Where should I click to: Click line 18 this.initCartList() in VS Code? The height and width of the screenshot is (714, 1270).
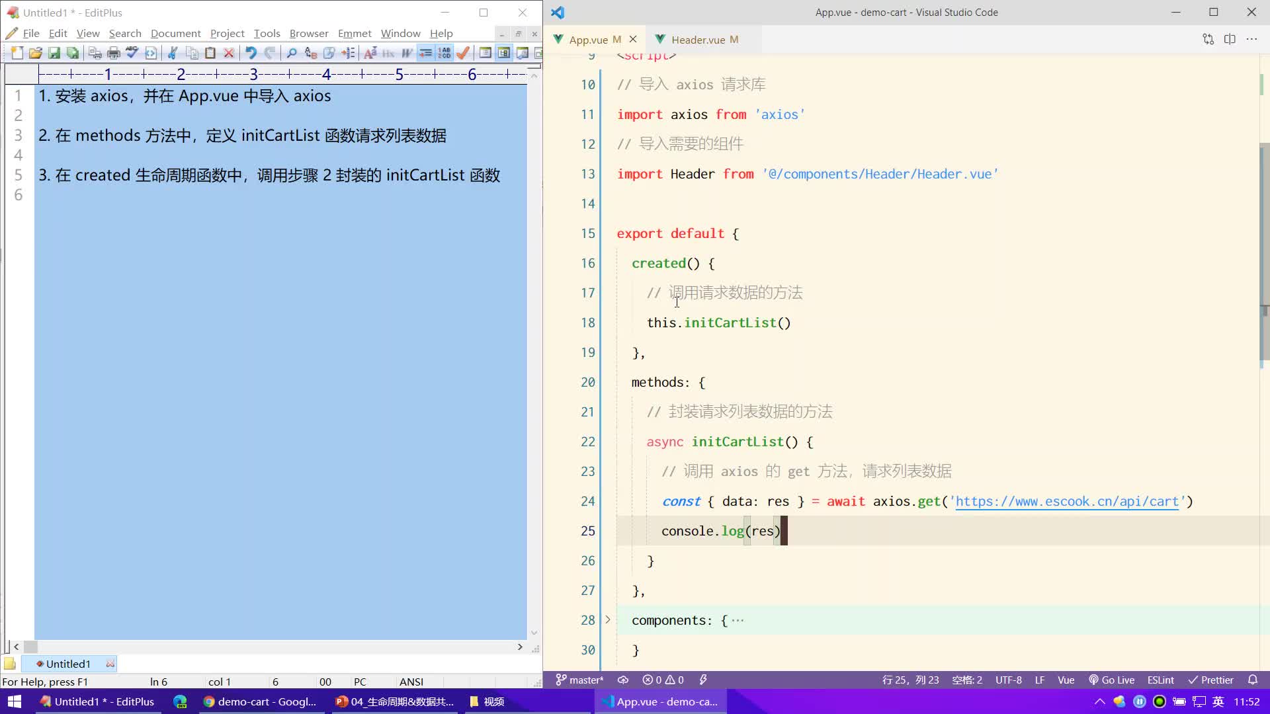pos(719,323)
